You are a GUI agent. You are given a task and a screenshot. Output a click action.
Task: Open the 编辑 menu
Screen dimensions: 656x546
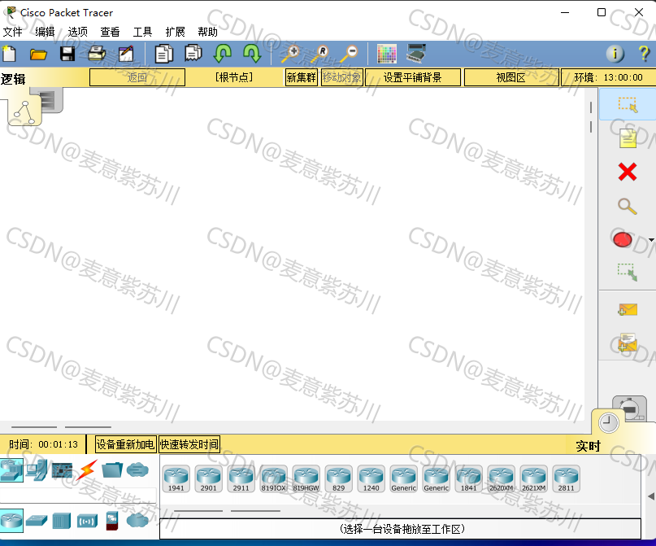pyautogui.click(x=45, y=32)
